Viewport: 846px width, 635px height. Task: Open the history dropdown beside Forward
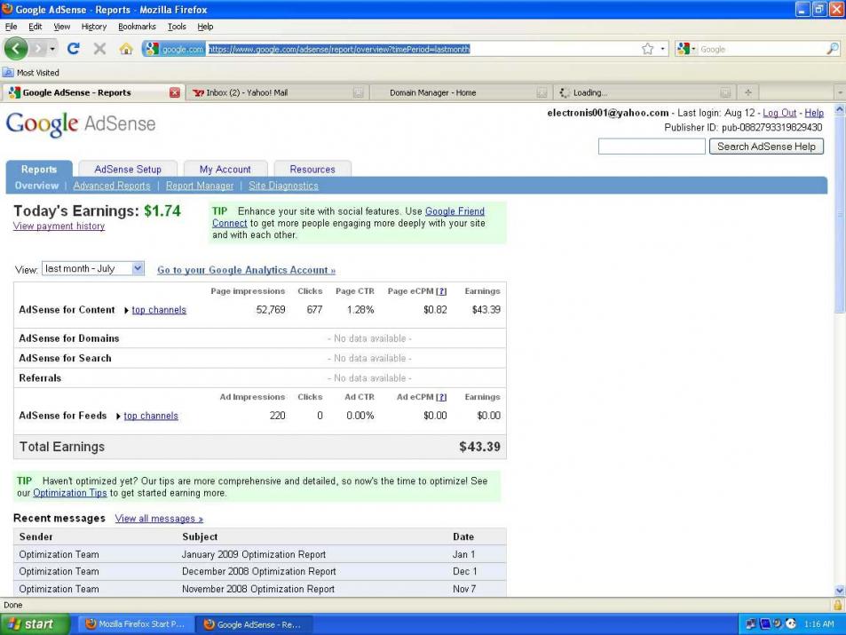pos(52,49)
